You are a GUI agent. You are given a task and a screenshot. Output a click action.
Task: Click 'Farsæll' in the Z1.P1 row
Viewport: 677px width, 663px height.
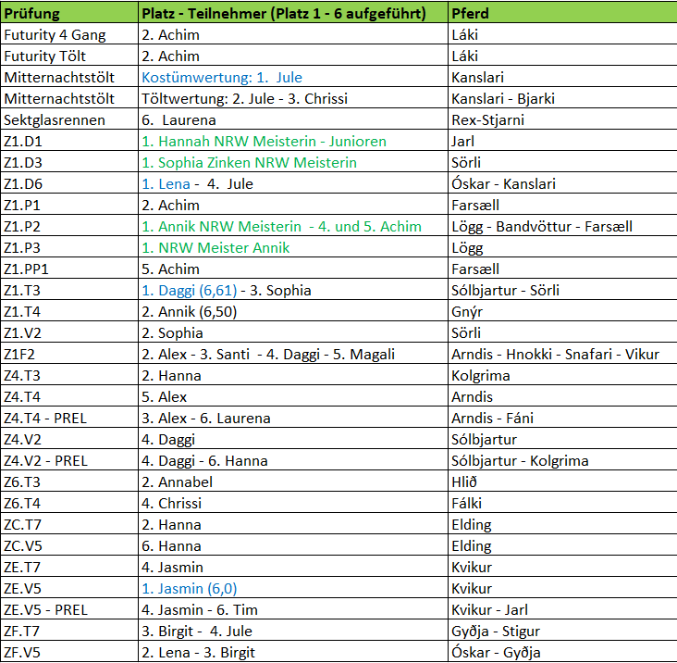562,204
